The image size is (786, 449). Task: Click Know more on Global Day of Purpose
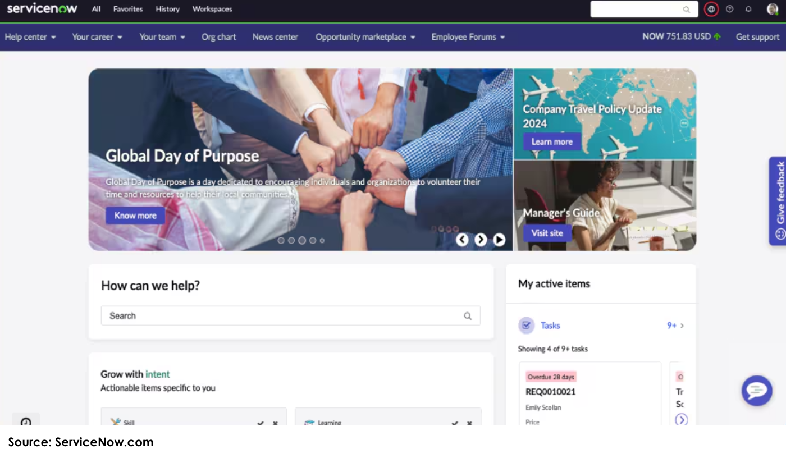135,216
